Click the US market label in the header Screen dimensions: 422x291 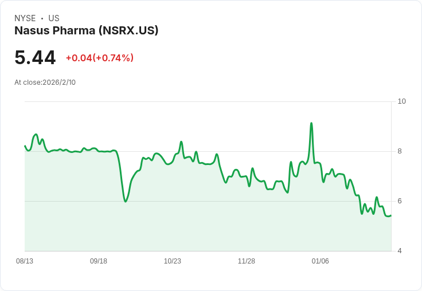click(x=54, y=18)
